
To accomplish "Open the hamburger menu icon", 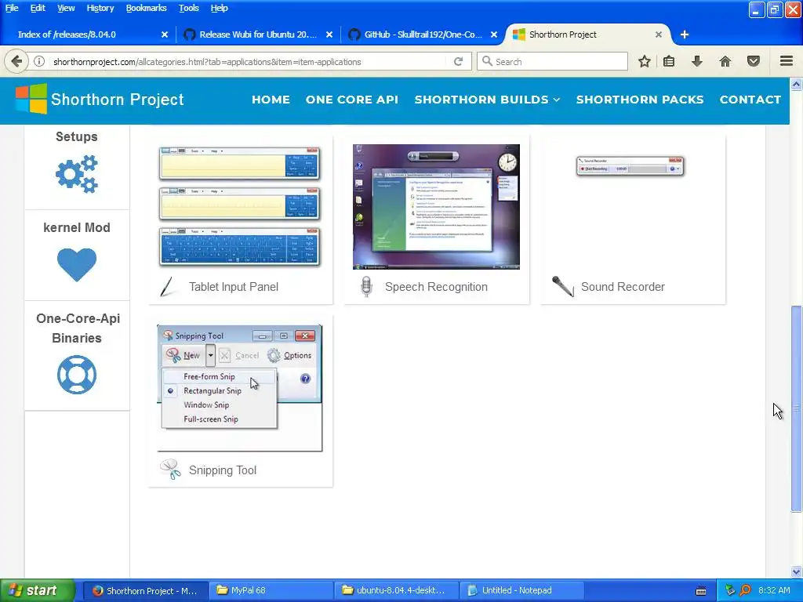I will [787, 61].
